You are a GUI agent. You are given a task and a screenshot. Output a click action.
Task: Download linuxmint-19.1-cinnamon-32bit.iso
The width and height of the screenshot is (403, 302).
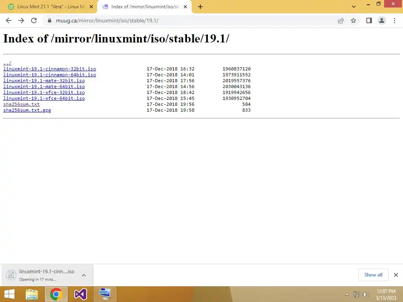(50, 69)
